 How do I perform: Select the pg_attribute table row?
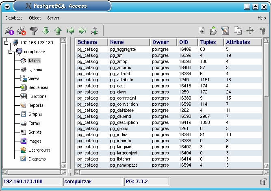coord(122,80)
